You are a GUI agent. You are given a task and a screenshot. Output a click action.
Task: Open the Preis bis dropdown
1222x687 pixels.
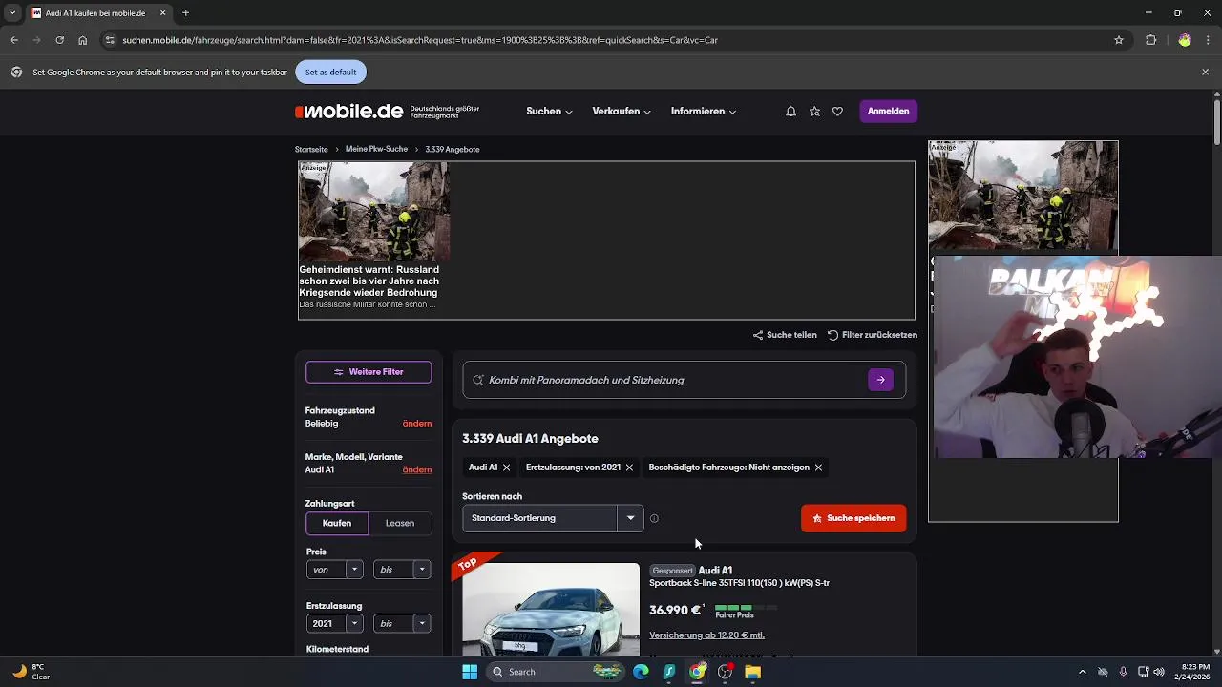(x=402, y=570)
